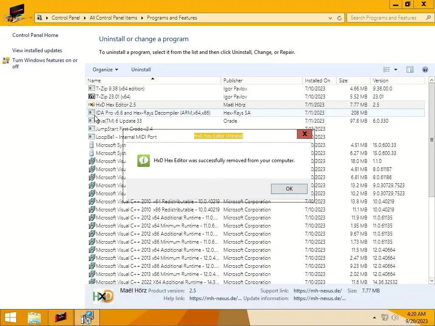Open the red pinned app on taskbar
435x326 pixels.
(61, 318)
